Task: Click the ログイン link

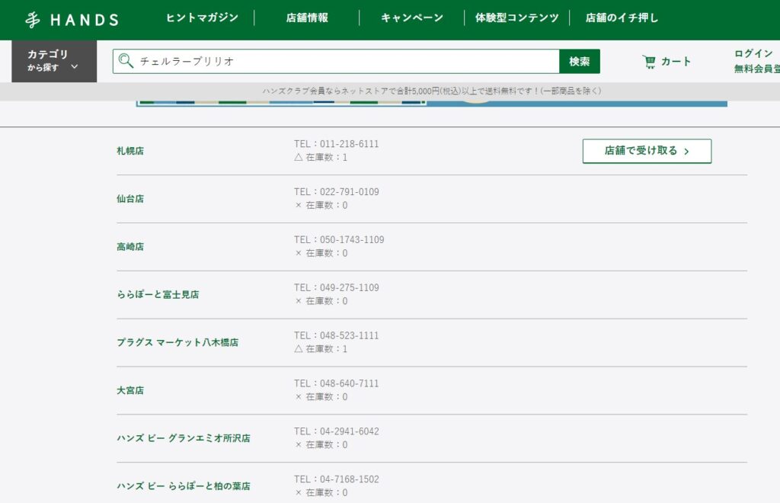Action: 753,53
